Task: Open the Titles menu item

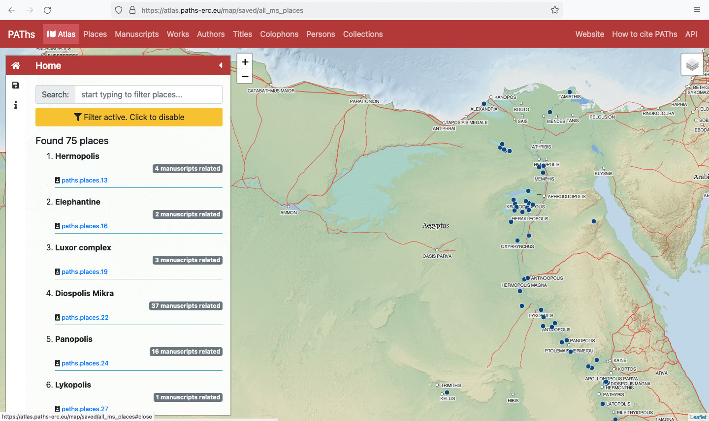Action: pos(242,34)
